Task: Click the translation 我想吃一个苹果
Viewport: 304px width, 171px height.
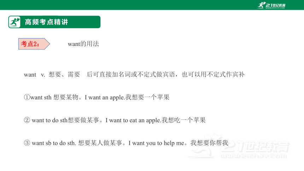Action: (183, 120)
